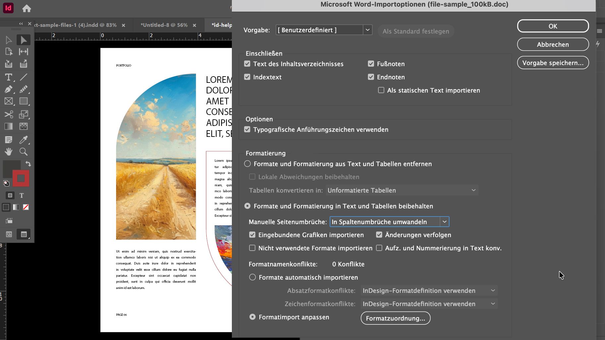Select the Hand tool
The image size is (605, 340).
pos(9,152)
